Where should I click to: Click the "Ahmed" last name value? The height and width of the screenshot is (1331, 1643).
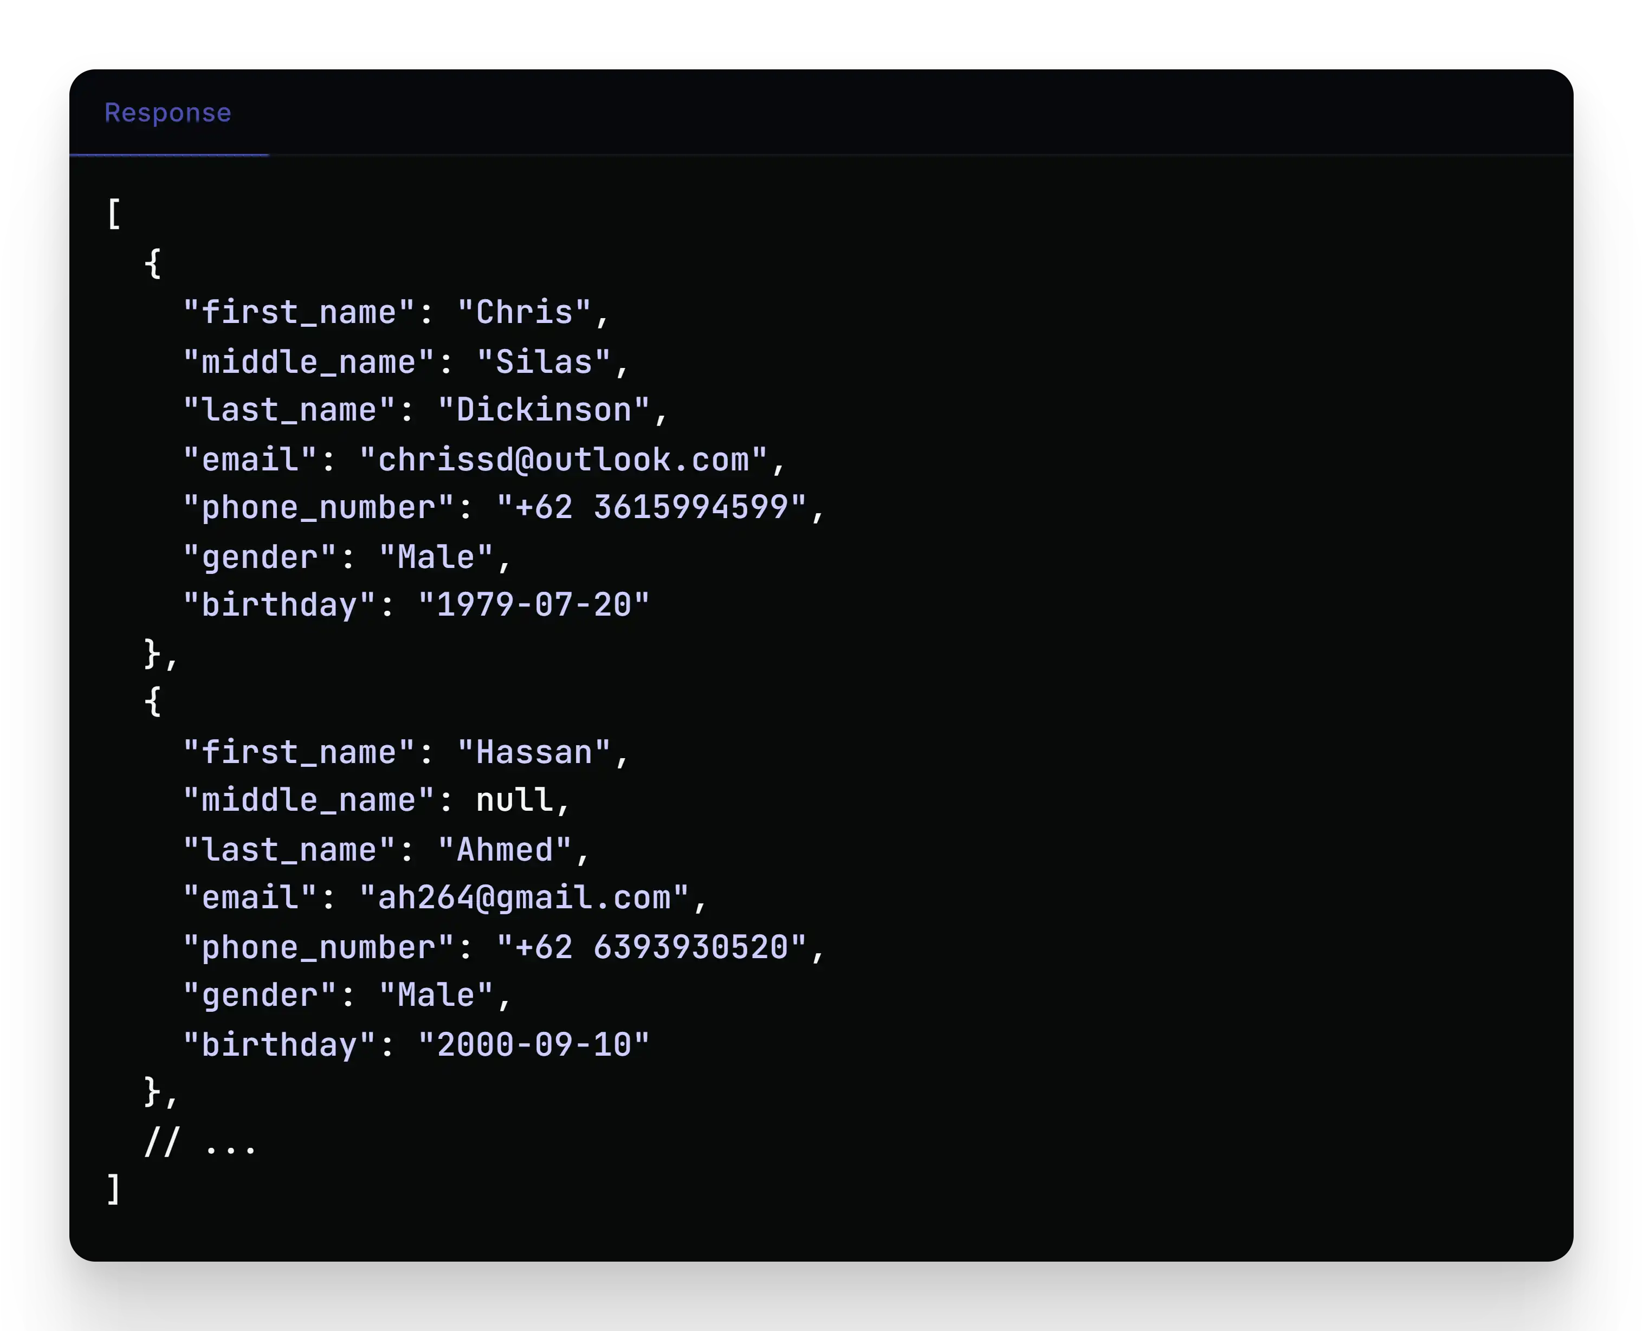coord(504,850)
